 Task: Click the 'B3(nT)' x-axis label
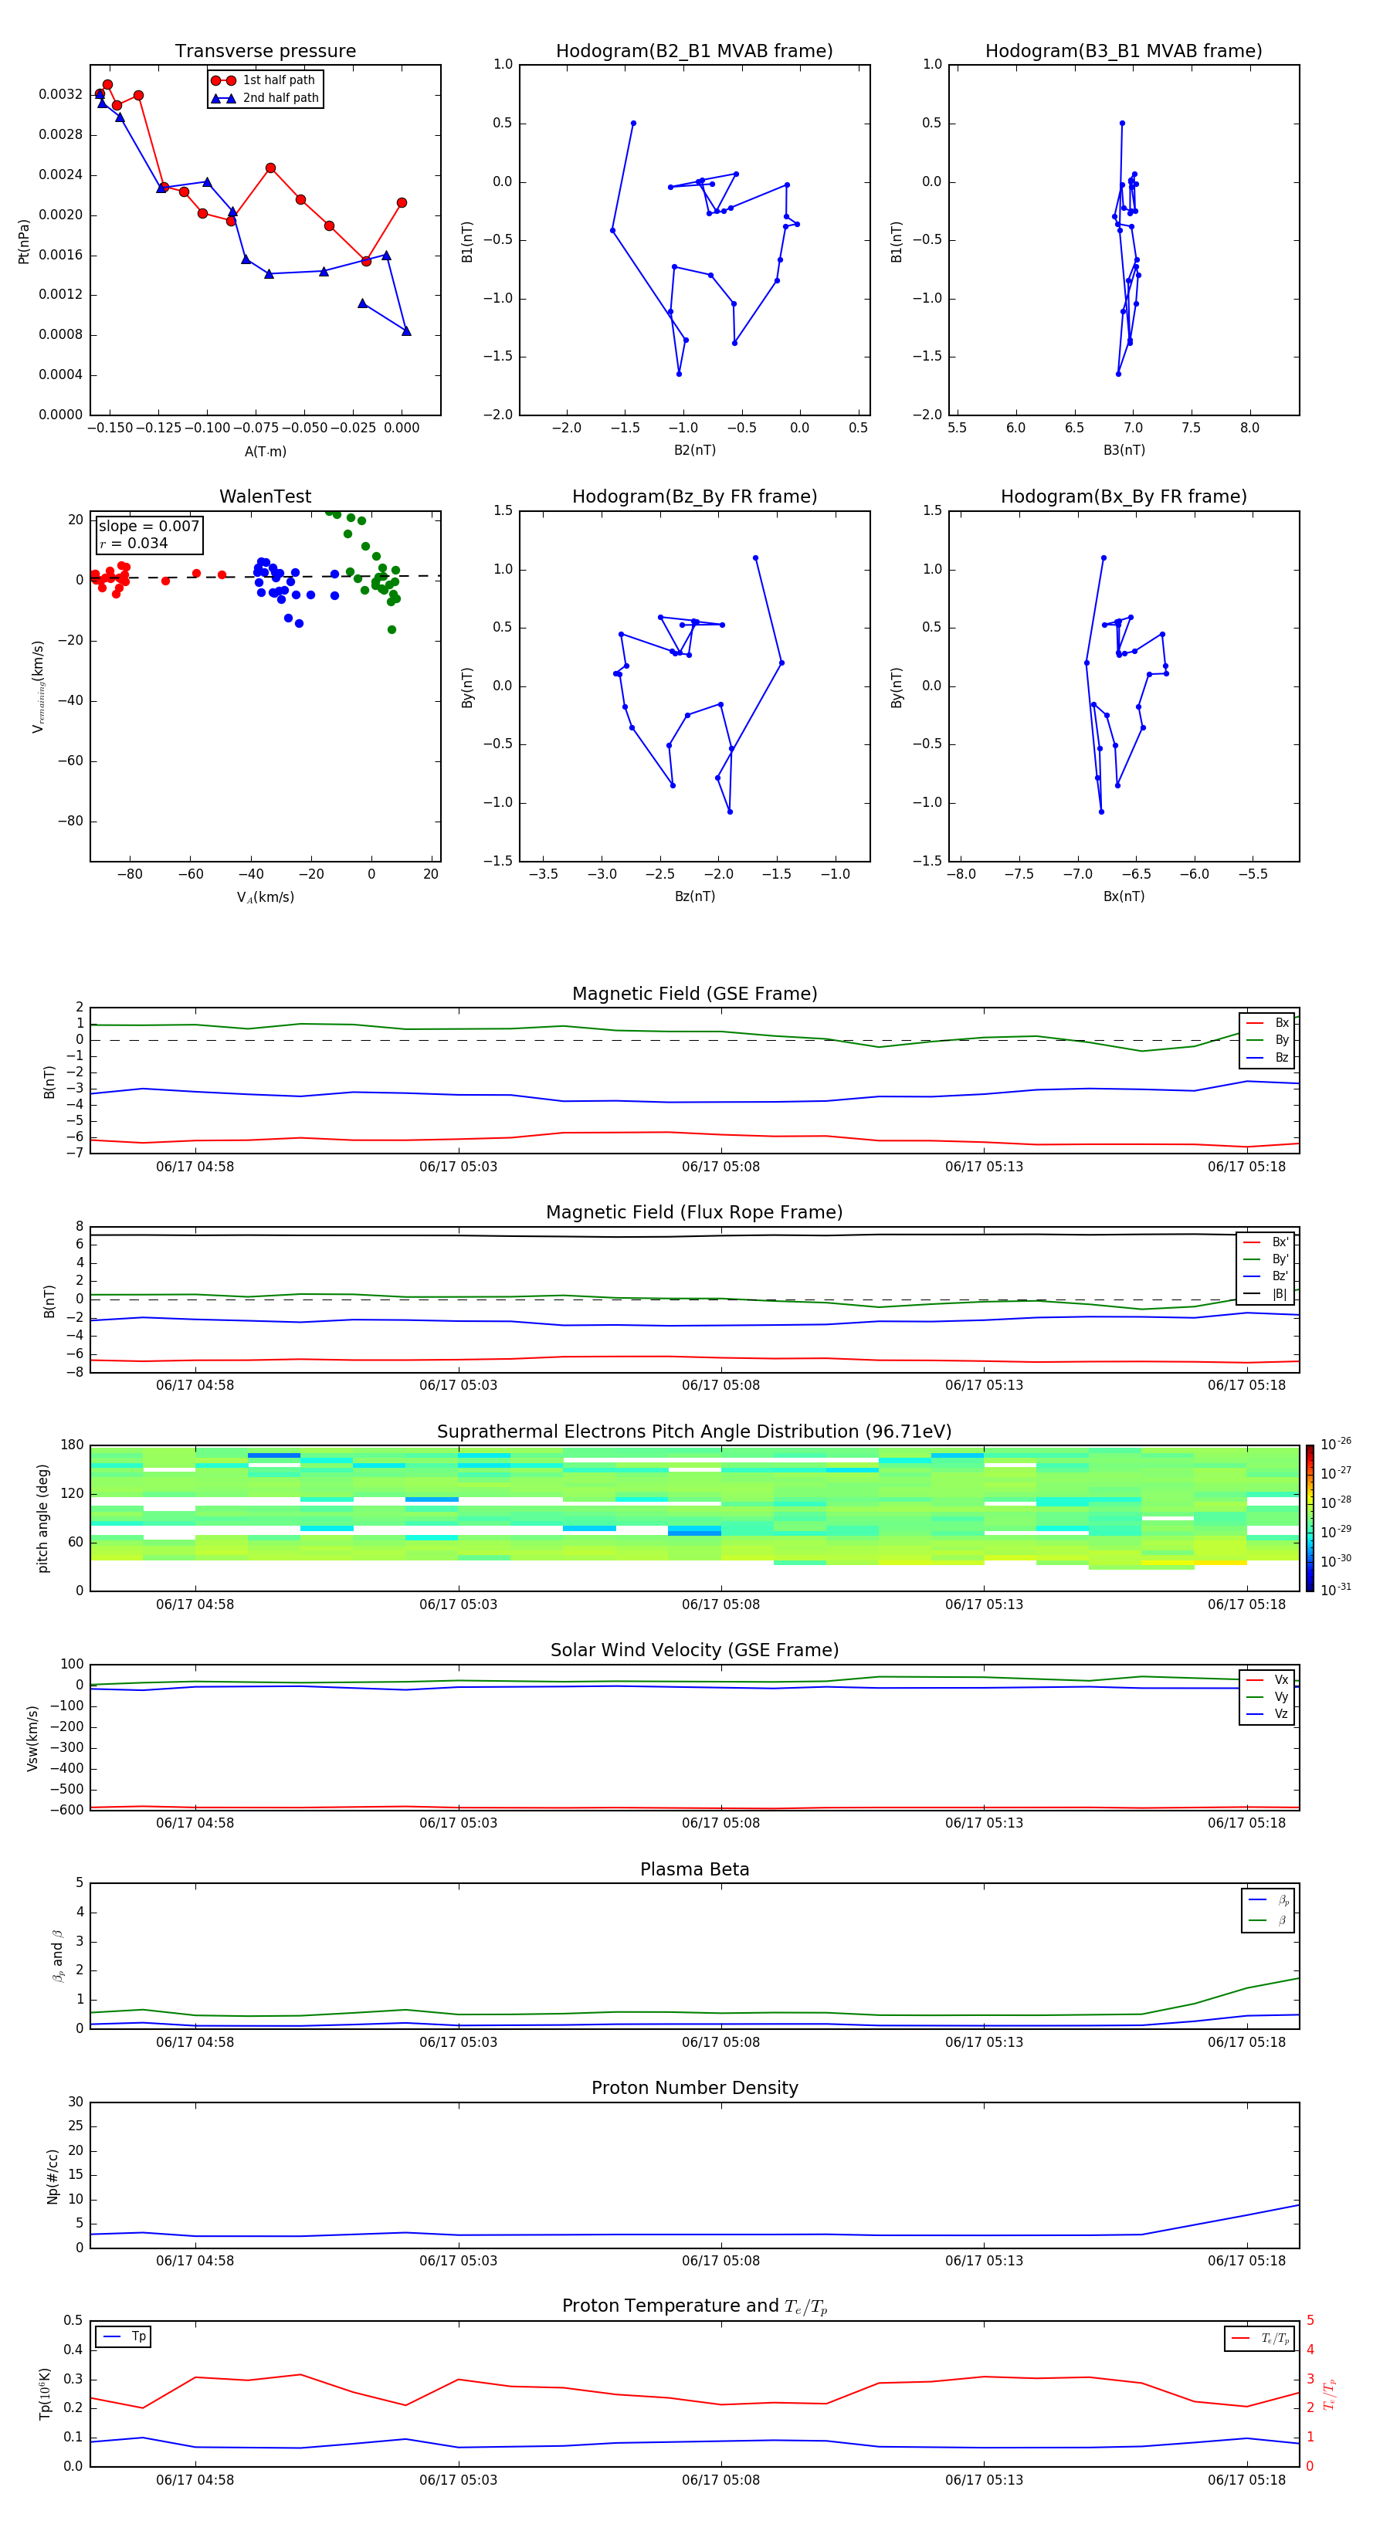1124,450
